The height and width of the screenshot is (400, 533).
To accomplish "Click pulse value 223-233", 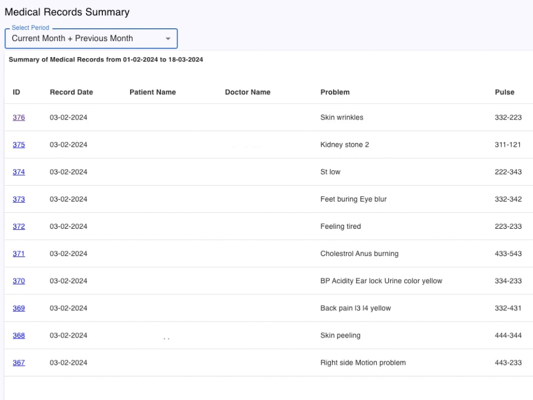I will pos(508,226).
